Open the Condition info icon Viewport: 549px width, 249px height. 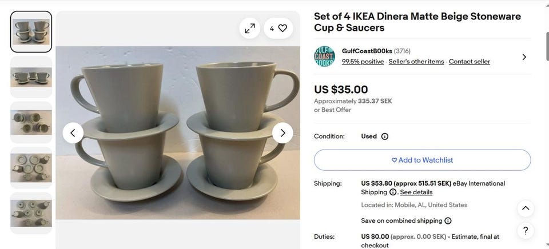click(x=385, y=136)
